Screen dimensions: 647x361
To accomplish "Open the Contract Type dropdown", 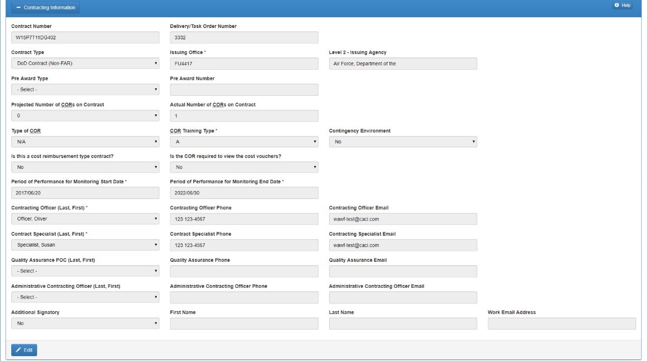I will click(x=85, y=63).
